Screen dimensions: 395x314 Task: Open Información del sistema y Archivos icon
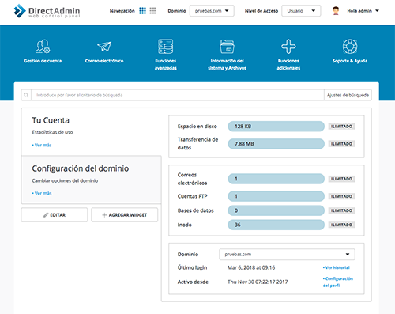click(227, 47)
